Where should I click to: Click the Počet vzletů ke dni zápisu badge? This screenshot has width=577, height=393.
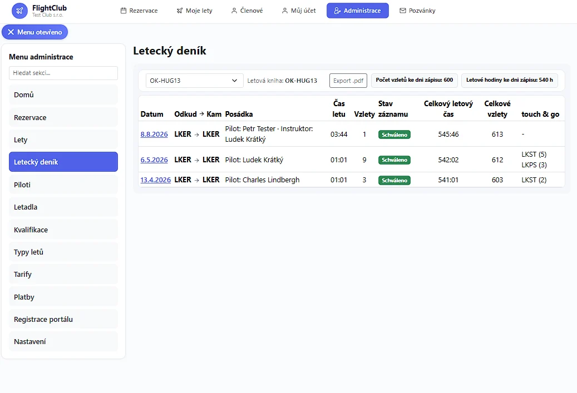click(x=415, y=80)
